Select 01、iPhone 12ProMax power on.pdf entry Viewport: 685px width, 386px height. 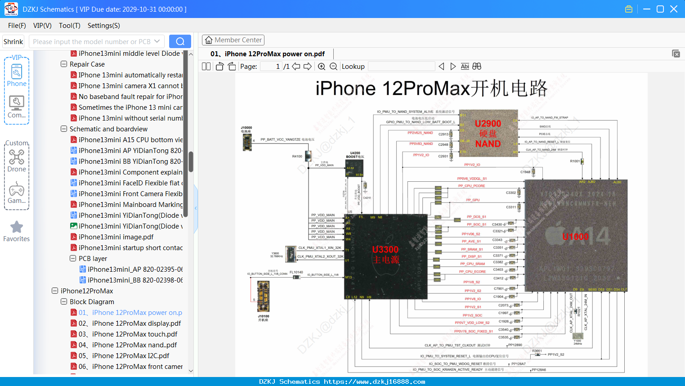tap(130, 312)
